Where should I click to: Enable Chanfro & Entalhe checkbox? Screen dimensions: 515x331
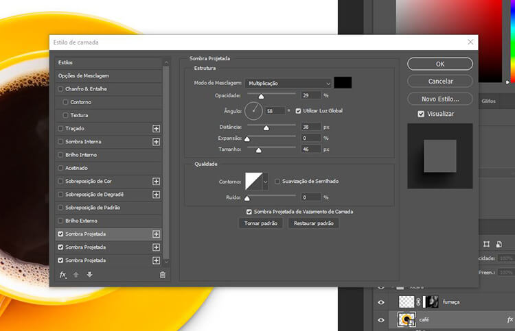click(x=60, y=89)
